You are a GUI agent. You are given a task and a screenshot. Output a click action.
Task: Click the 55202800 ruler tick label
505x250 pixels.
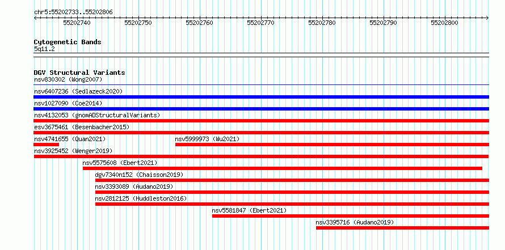[x=444, y=23]
